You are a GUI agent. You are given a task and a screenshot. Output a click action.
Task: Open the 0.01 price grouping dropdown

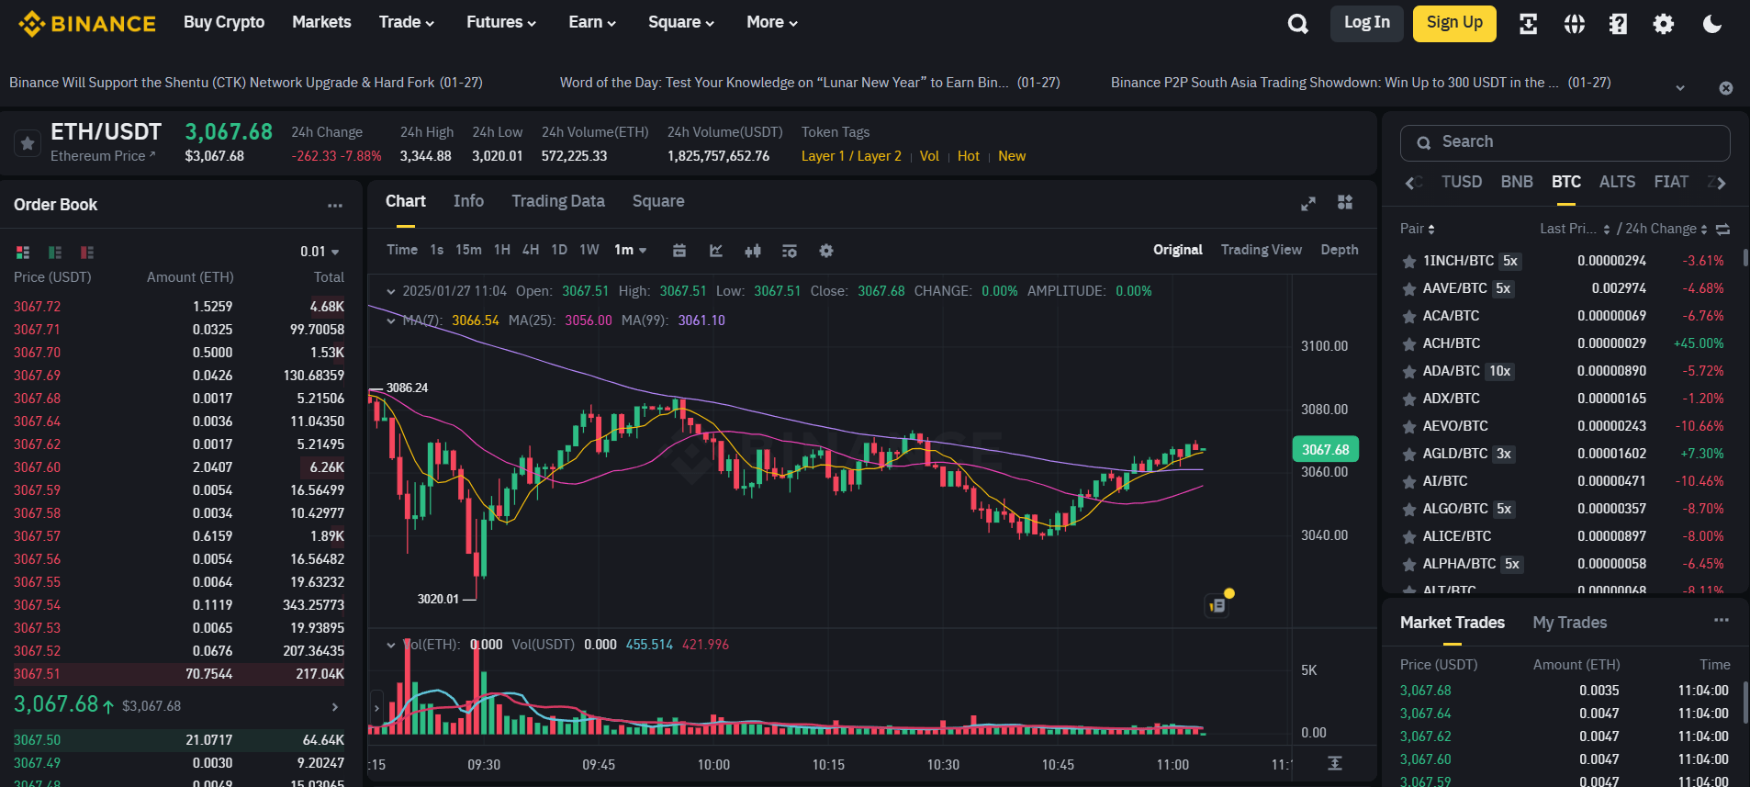[x=320, y=252]
